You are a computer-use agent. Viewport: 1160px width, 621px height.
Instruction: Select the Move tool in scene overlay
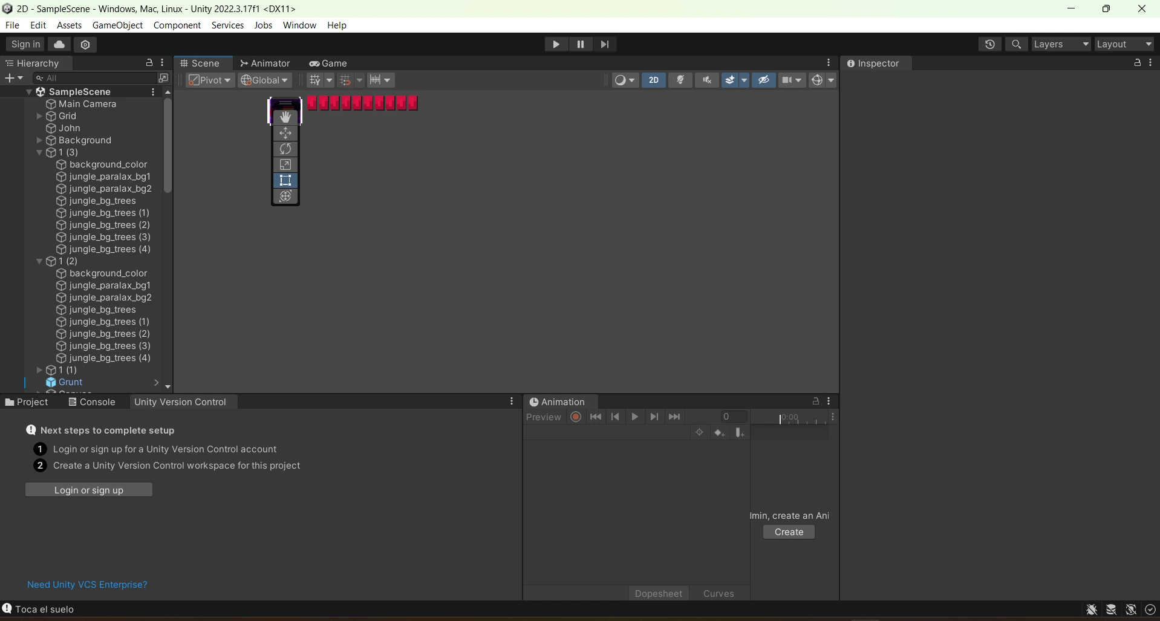(x=285, y=133)
